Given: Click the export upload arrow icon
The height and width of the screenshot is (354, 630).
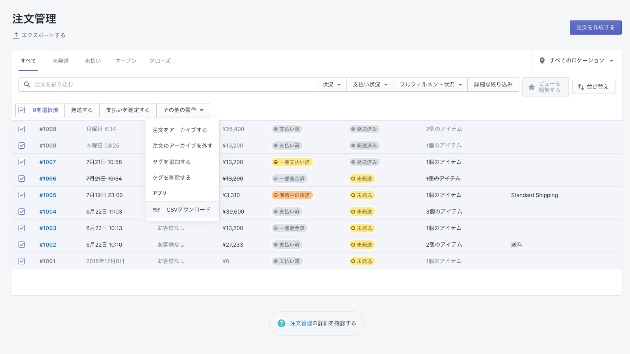Looking at the screenshot, I should 16,35.
